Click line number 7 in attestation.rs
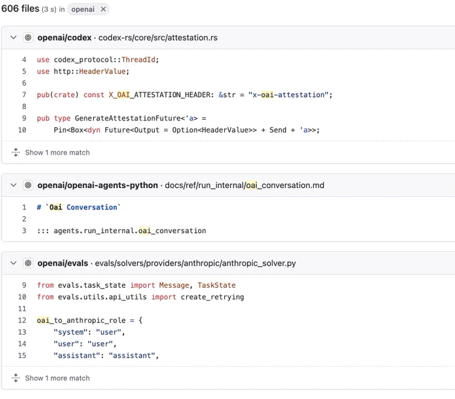The height and width of the screenshot is (399, 455). [24, 95]
